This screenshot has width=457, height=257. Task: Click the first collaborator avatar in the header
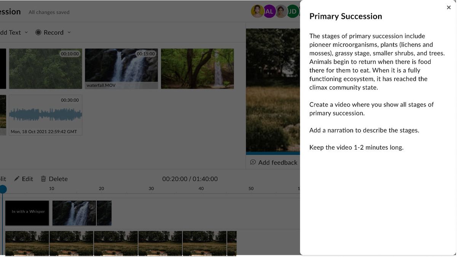pos(258,11)
